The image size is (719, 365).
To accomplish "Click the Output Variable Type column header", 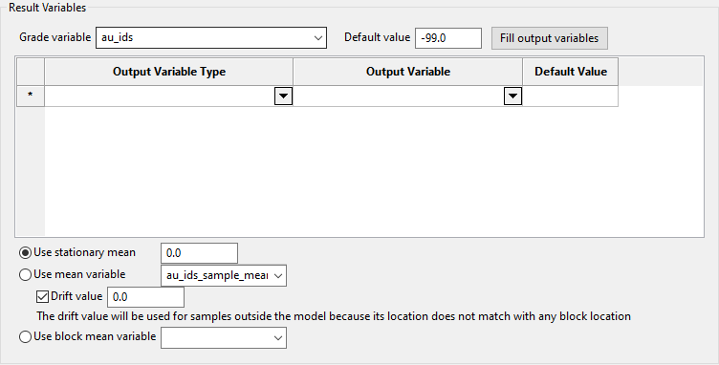I will tap(168, 72).
